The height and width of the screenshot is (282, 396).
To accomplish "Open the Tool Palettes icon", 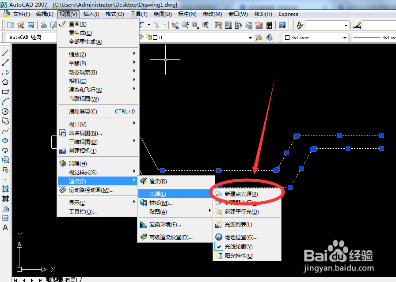I will [238, 25].
